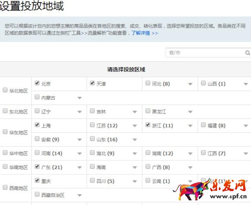The width and height of the screenshot is (251, 205).
Task: Tick the 辽宁 province checkbox
Action: pyautogui.click(x=37, y=111)
